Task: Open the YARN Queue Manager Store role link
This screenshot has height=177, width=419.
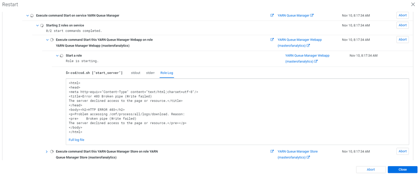Action: pos(297,154)
